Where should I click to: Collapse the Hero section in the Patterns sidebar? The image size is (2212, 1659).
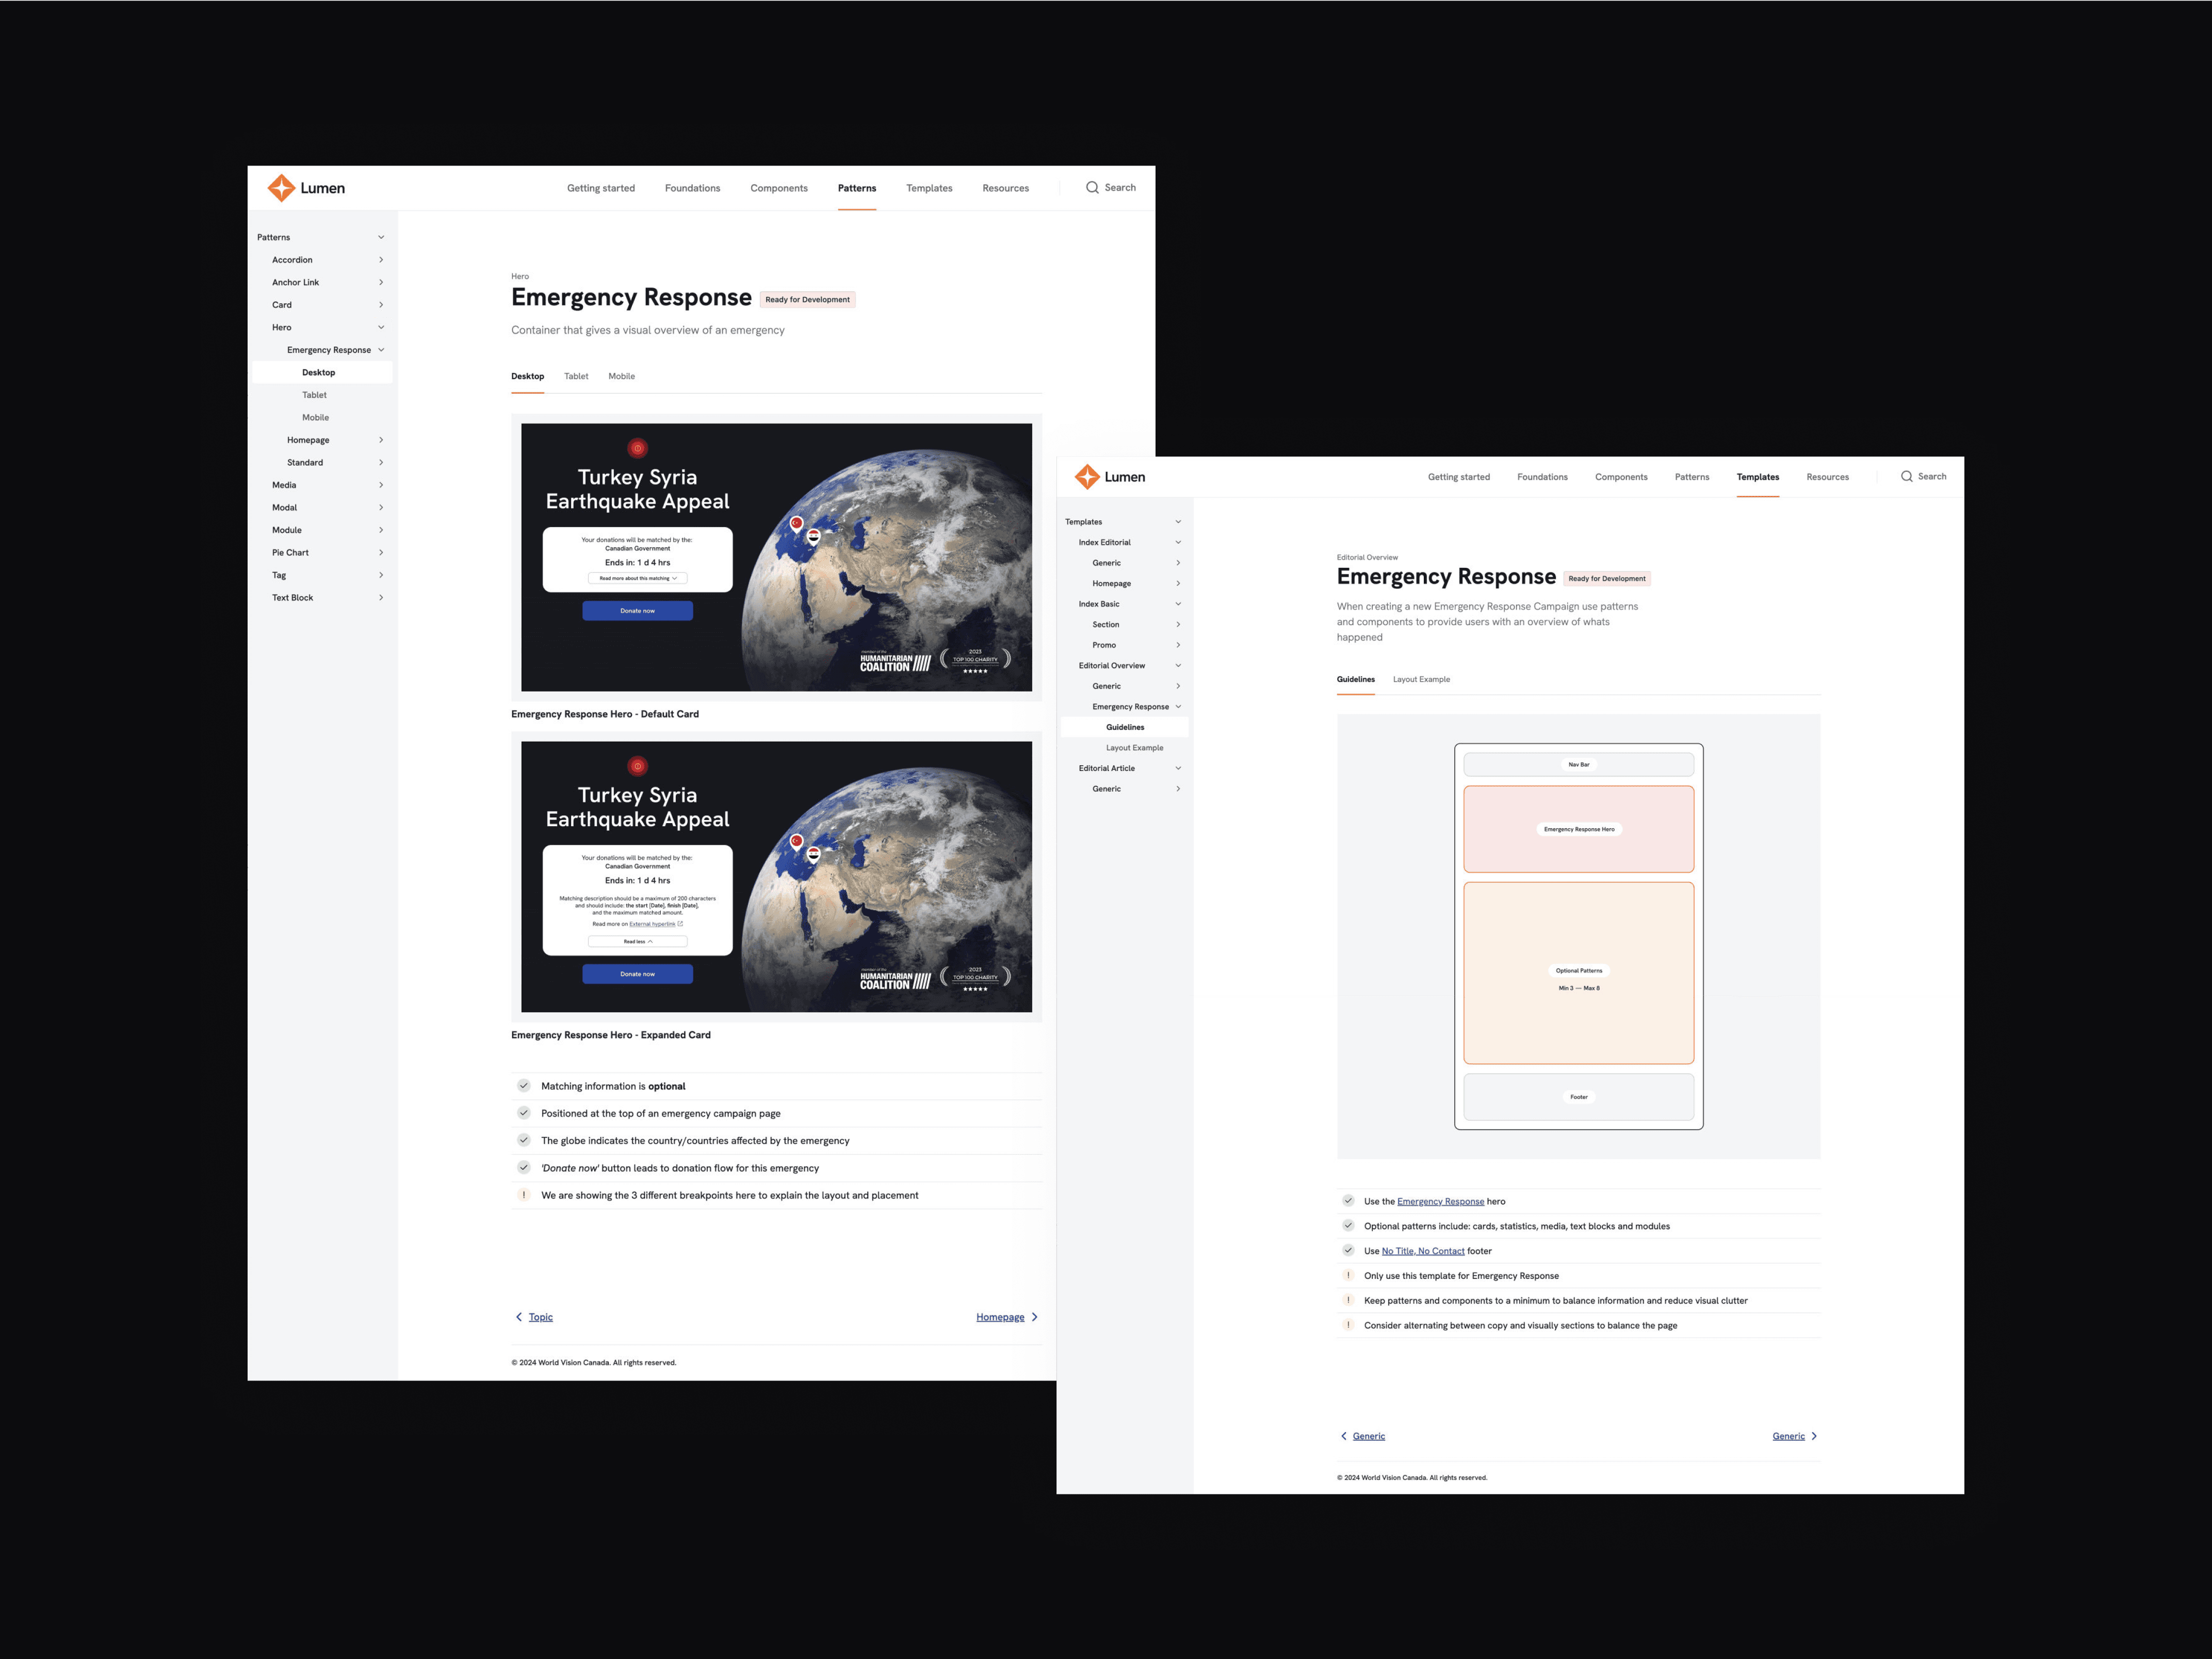pyautogui.click(x=381, y=328)
